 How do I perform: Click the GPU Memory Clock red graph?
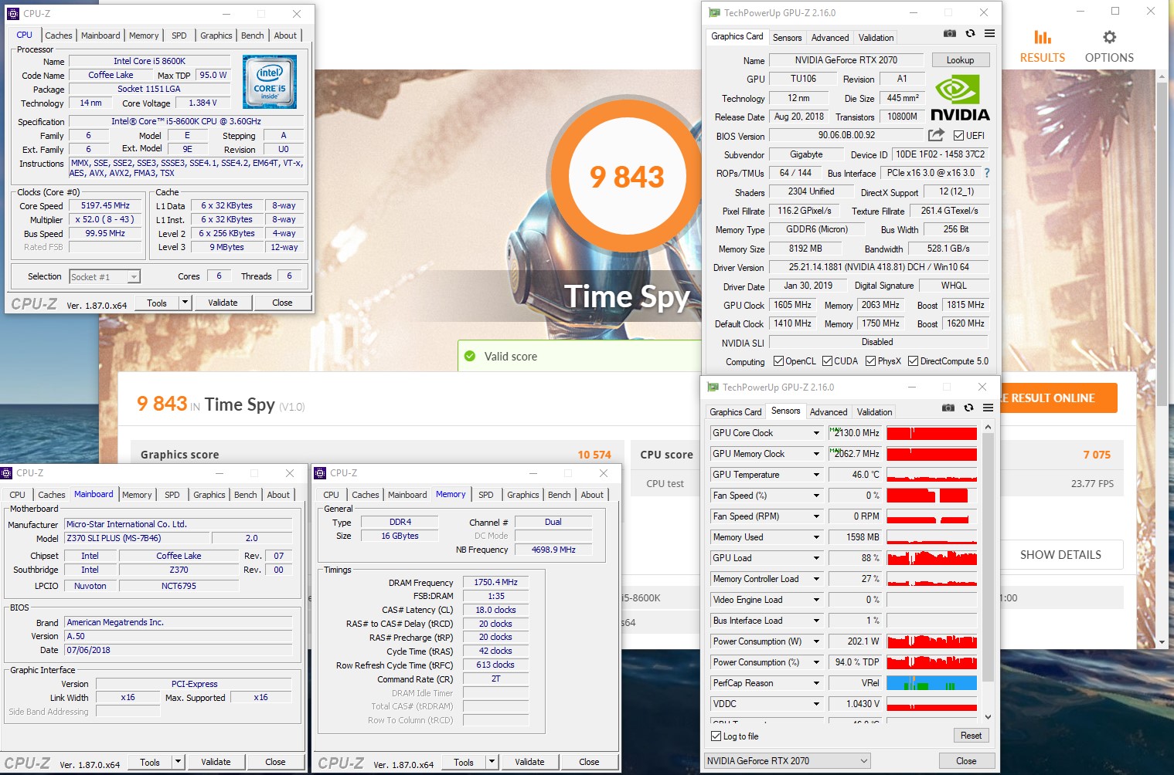931,454
